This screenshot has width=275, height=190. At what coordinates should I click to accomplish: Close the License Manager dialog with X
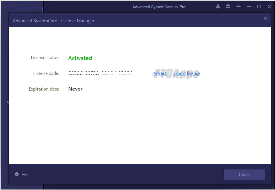click(265, 18)
